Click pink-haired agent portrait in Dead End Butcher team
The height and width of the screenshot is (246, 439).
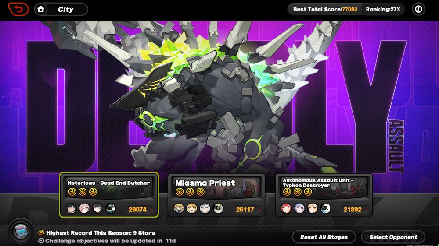pyautogui.click(x=84, y=208)
